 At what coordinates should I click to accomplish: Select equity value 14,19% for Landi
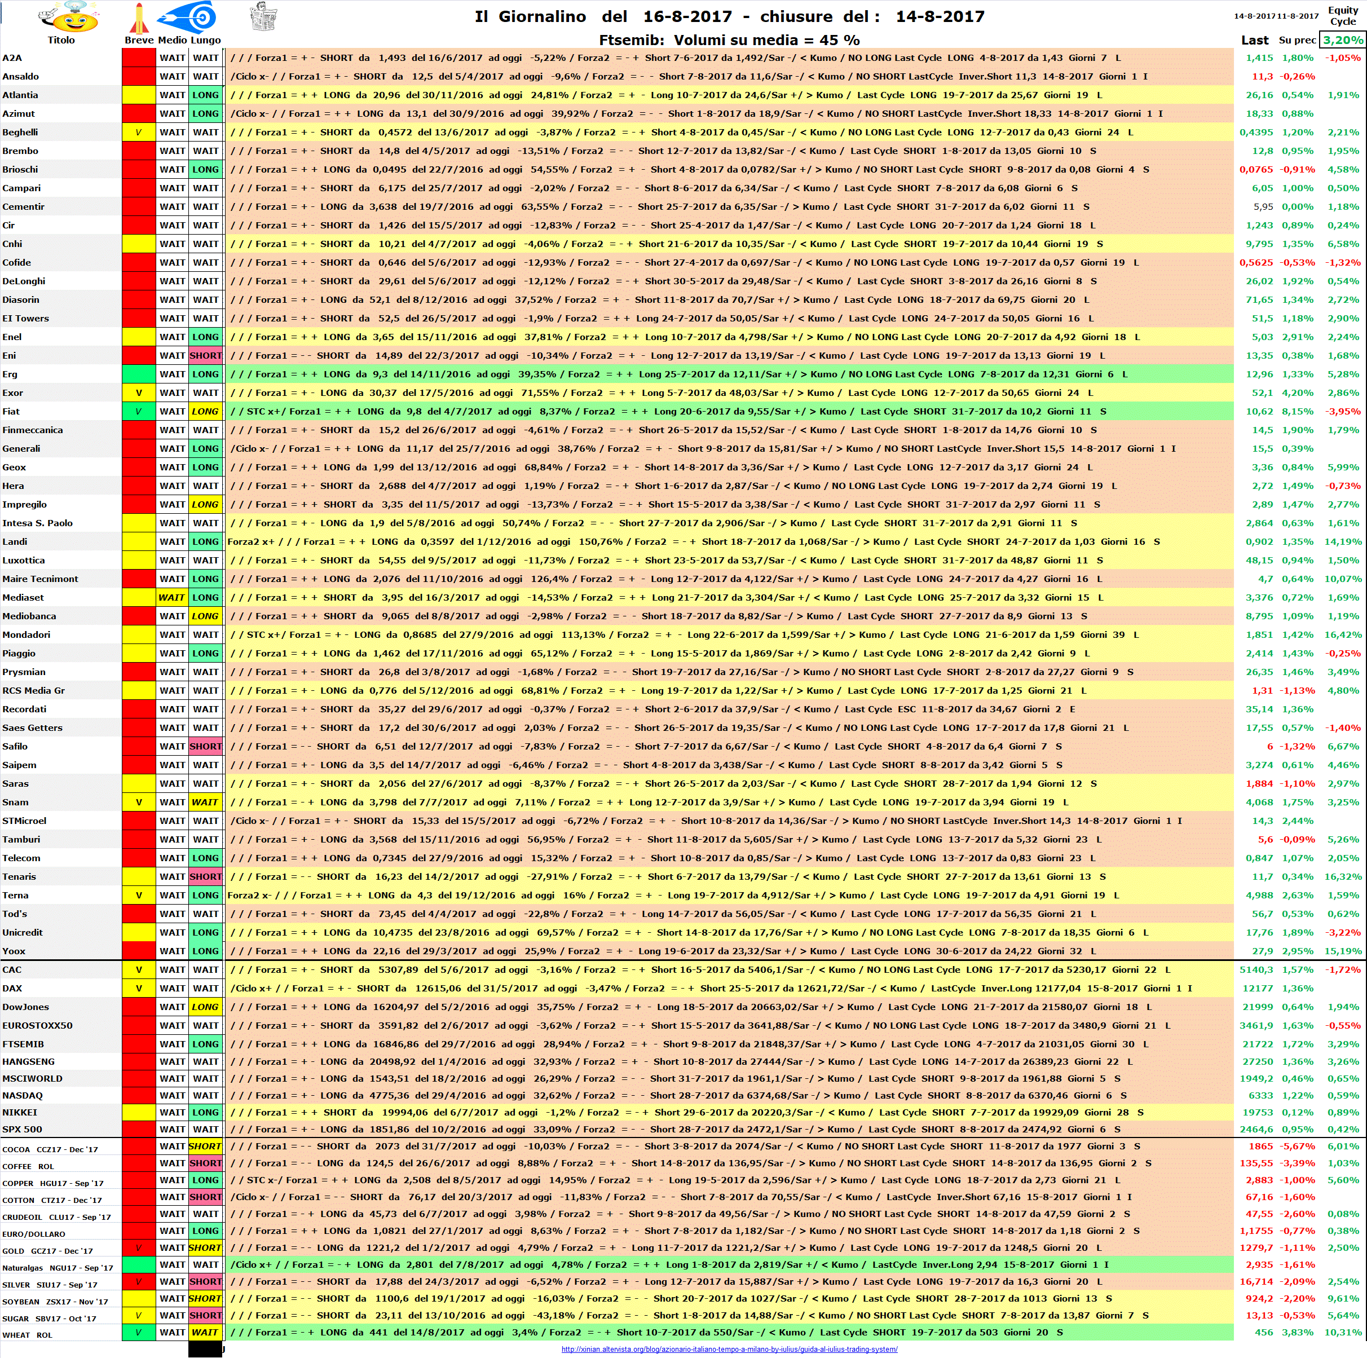[1343, 542]
